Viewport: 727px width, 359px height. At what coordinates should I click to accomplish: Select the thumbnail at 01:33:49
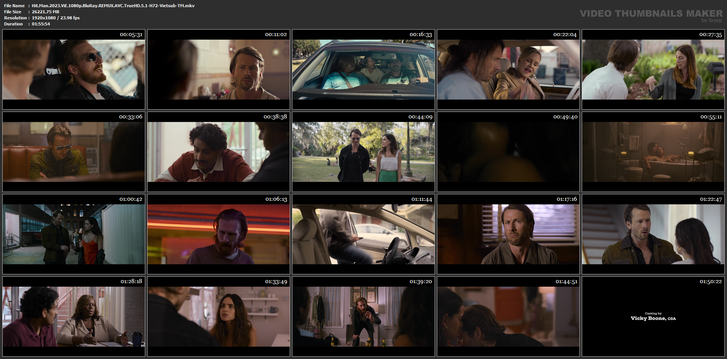coord(218,316)
